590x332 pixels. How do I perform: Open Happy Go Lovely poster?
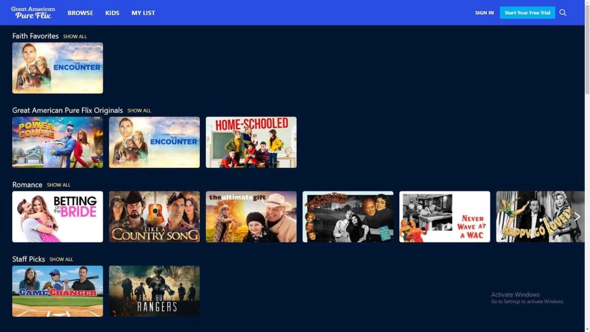coord(540,217)
